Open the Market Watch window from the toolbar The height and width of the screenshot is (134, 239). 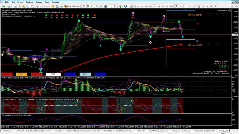pyautogui.click(x=15, y=6)
